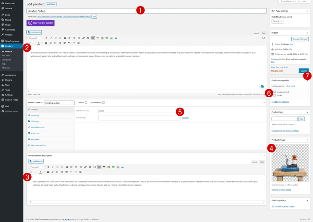Toggle italic in short description editor
Image resolution: width=313 pixels, height=222 pixels.
pyautogui.click(x=53, y=167)
